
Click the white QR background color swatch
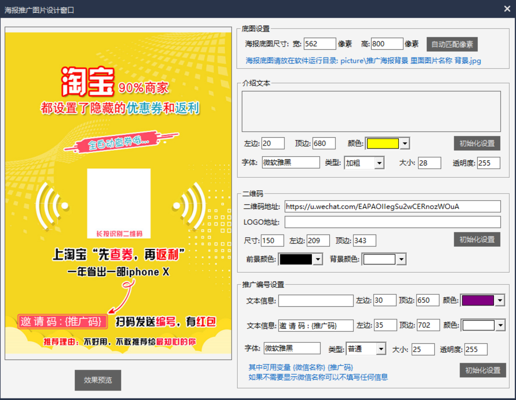pos(379,259)
